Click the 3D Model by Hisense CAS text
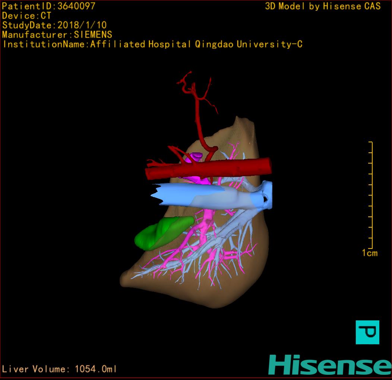 323,6
